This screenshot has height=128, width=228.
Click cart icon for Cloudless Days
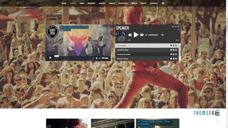click(x=176, y=50)
